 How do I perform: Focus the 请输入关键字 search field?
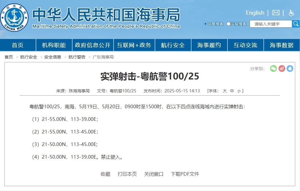271,24
